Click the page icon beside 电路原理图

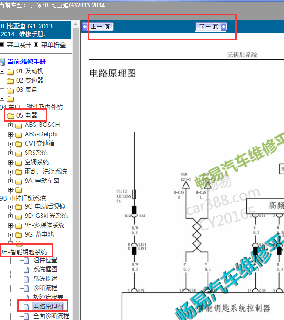26,307
